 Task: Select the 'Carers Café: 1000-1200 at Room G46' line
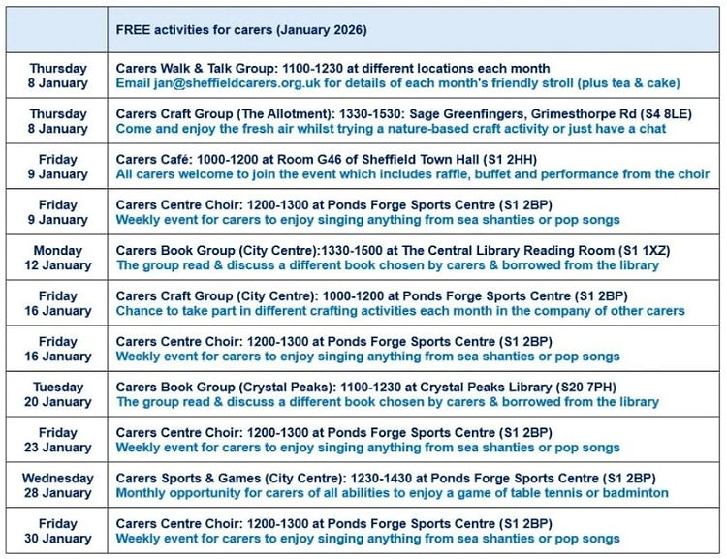[326, 159]
